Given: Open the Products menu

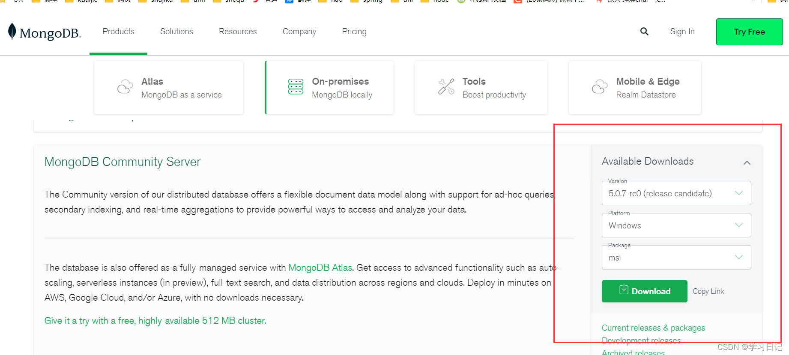Looking at the screenshot, I should tap(118, 31).
